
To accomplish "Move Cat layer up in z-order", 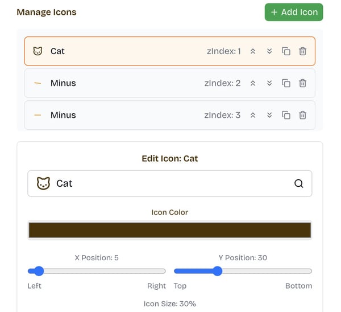I will point(253,51).
